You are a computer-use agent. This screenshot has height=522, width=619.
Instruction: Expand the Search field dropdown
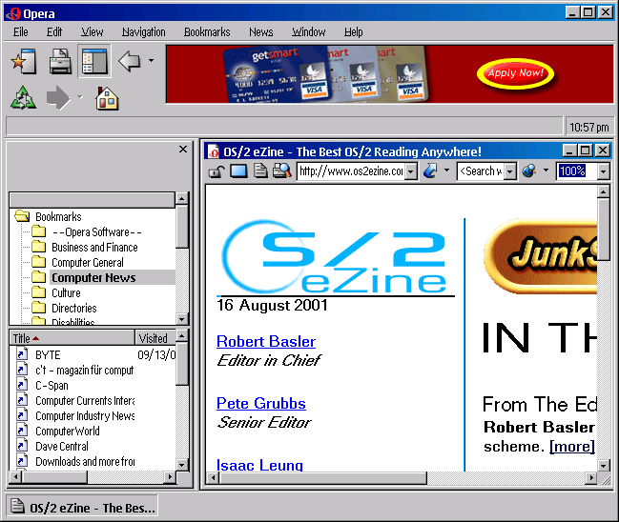coord(510,171)
